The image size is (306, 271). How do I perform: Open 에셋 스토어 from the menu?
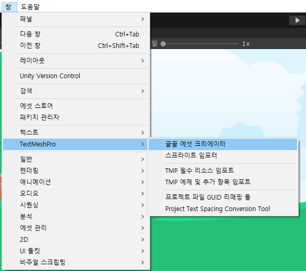coord(76,106)
